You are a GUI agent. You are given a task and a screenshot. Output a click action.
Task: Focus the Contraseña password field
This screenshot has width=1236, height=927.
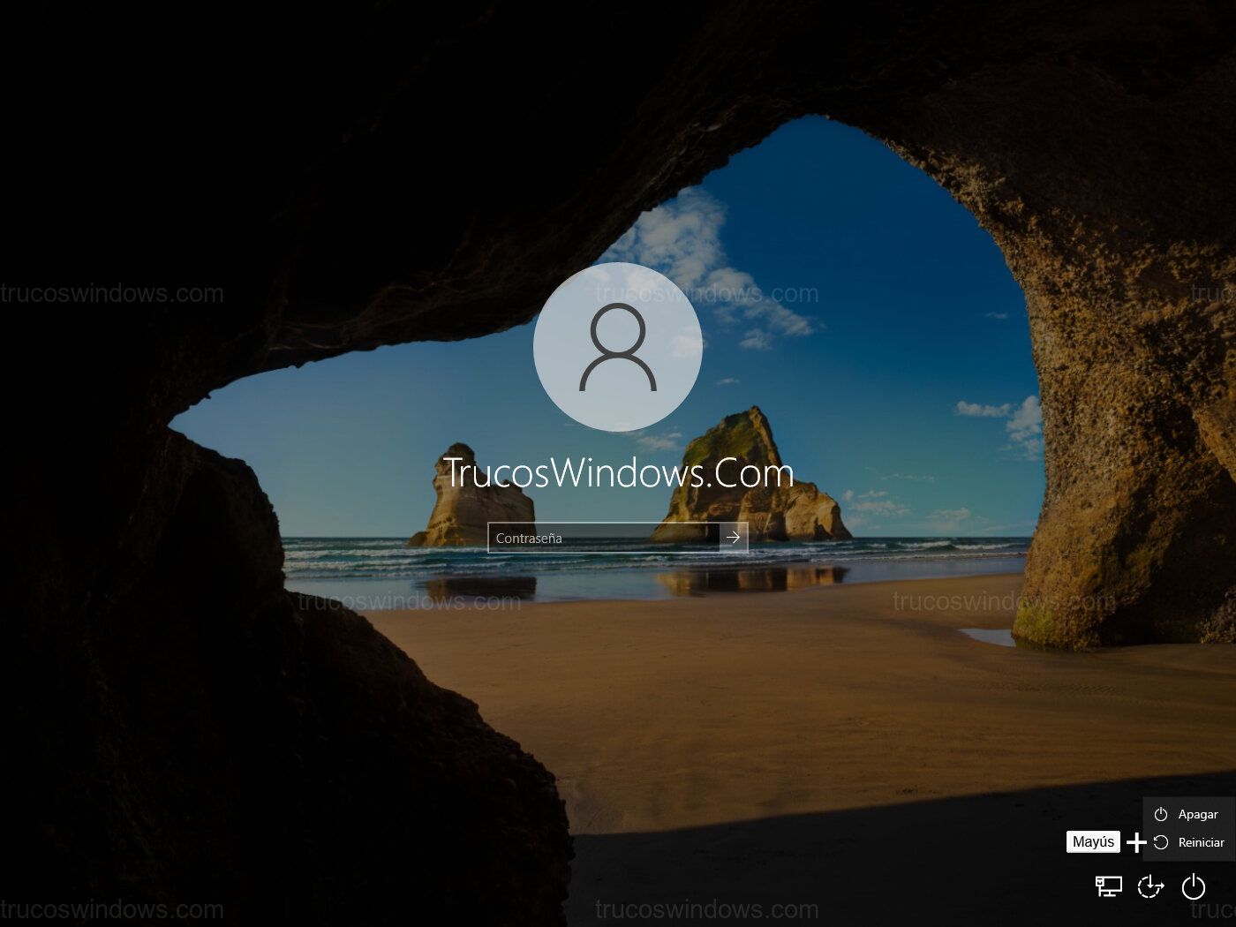604,538
